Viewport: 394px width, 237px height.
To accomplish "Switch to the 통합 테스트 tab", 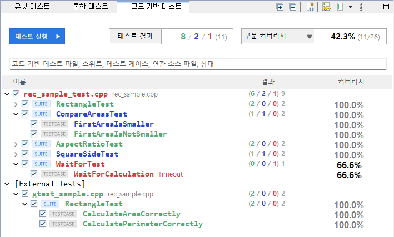I will coord(91,6).
